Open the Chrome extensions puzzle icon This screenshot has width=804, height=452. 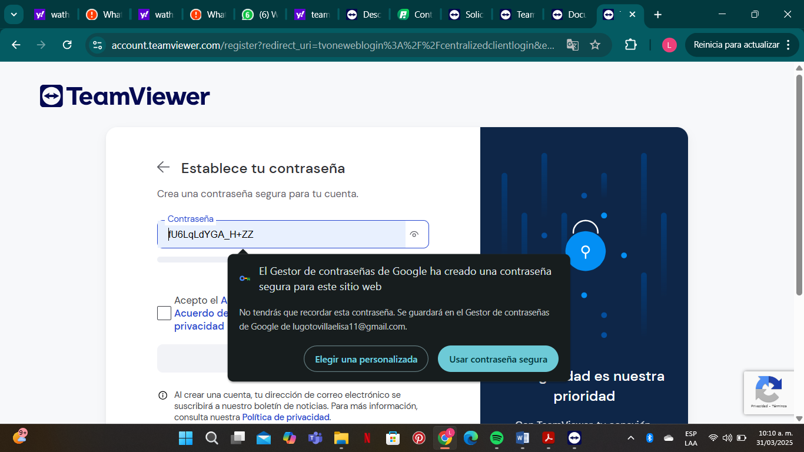[630, 45]
